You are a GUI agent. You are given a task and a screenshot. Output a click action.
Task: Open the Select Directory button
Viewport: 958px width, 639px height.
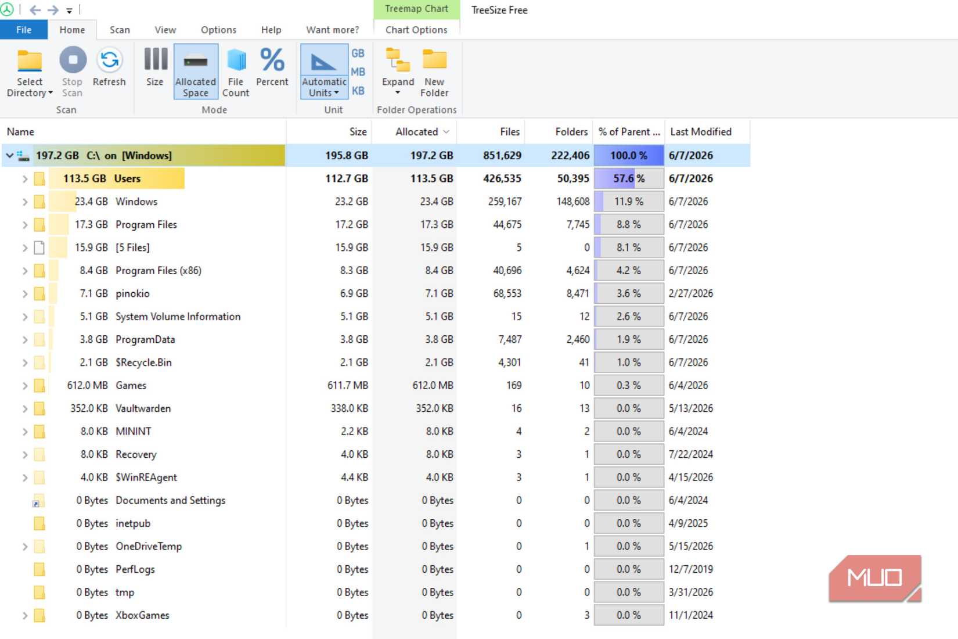click(x=29, y=73)
